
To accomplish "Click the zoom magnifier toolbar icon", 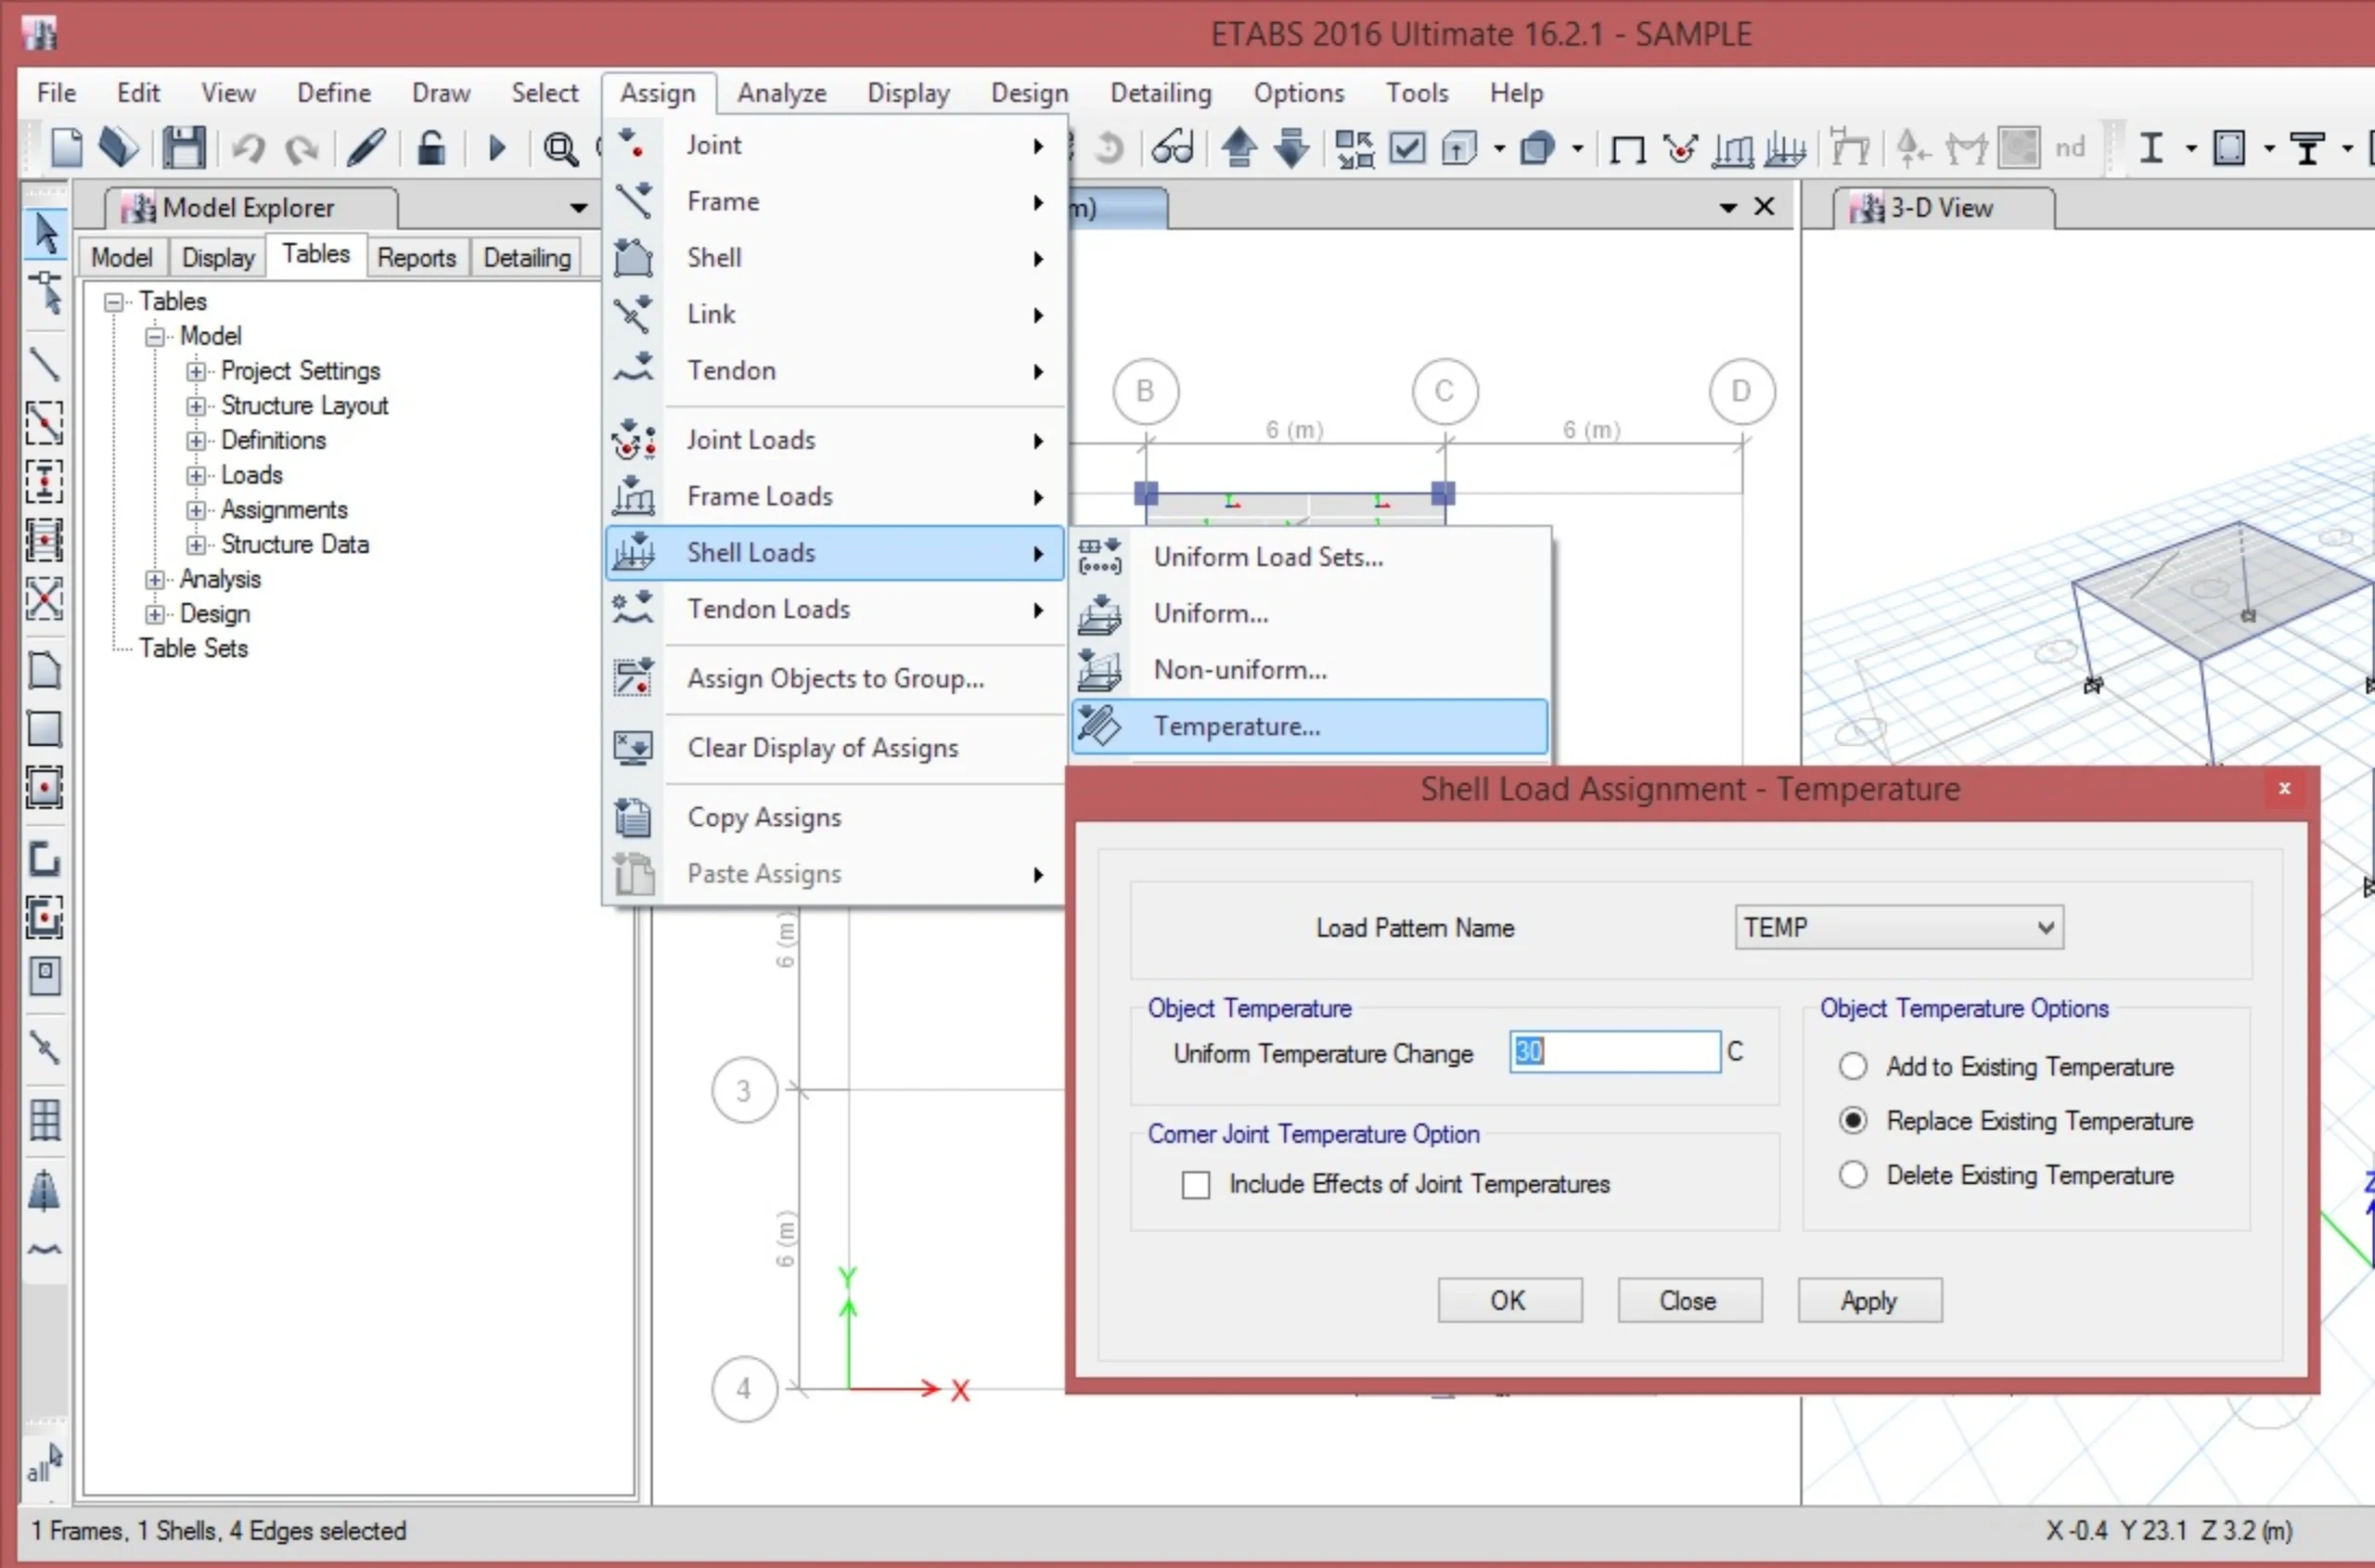I will tap(560, 149).
